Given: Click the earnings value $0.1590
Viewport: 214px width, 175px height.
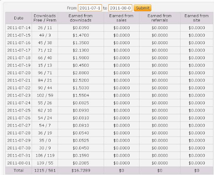Looking at the screenshot, I should pyautogui.click(x=81, y=155).
